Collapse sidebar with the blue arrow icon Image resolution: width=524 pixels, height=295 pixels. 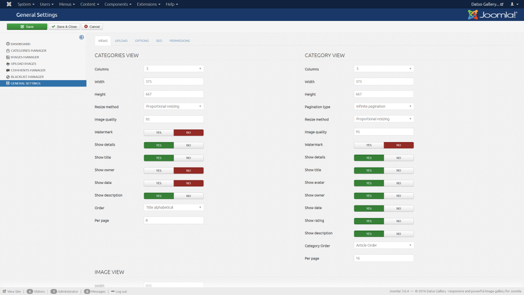[x=82, y=37]
